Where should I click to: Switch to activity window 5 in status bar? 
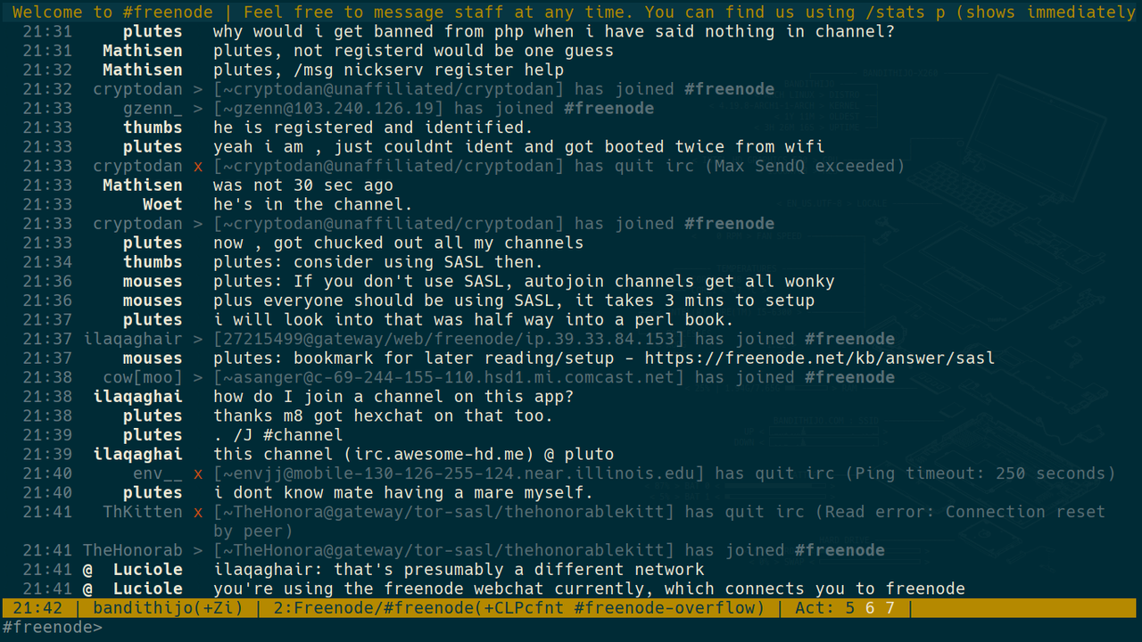coord(849,608)
